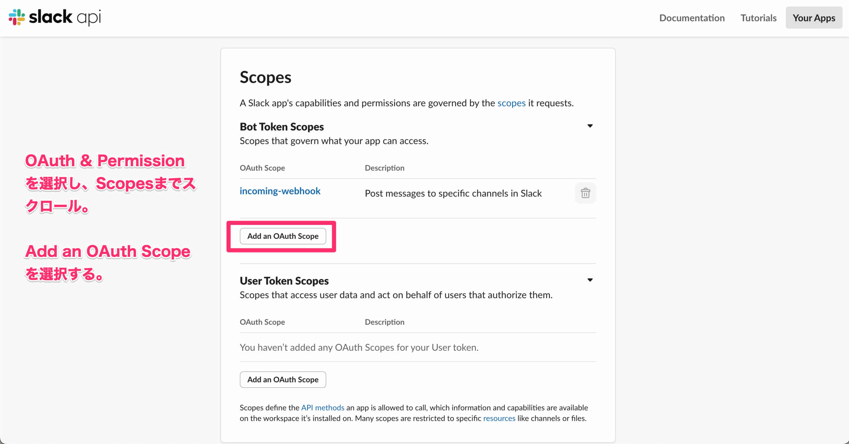Viewport: 849px width, 444px height.
Task: Click the Bot OAuth Scope column header
Action: (x=262, y=168)
